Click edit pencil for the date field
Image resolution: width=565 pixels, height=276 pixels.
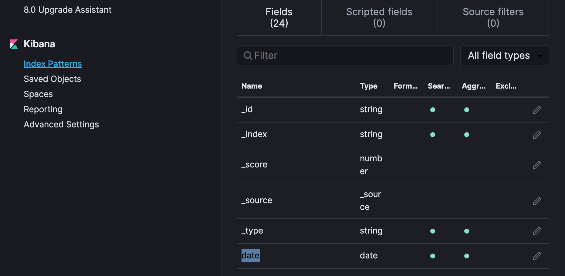pyautogui.click(x=537, y=256)
